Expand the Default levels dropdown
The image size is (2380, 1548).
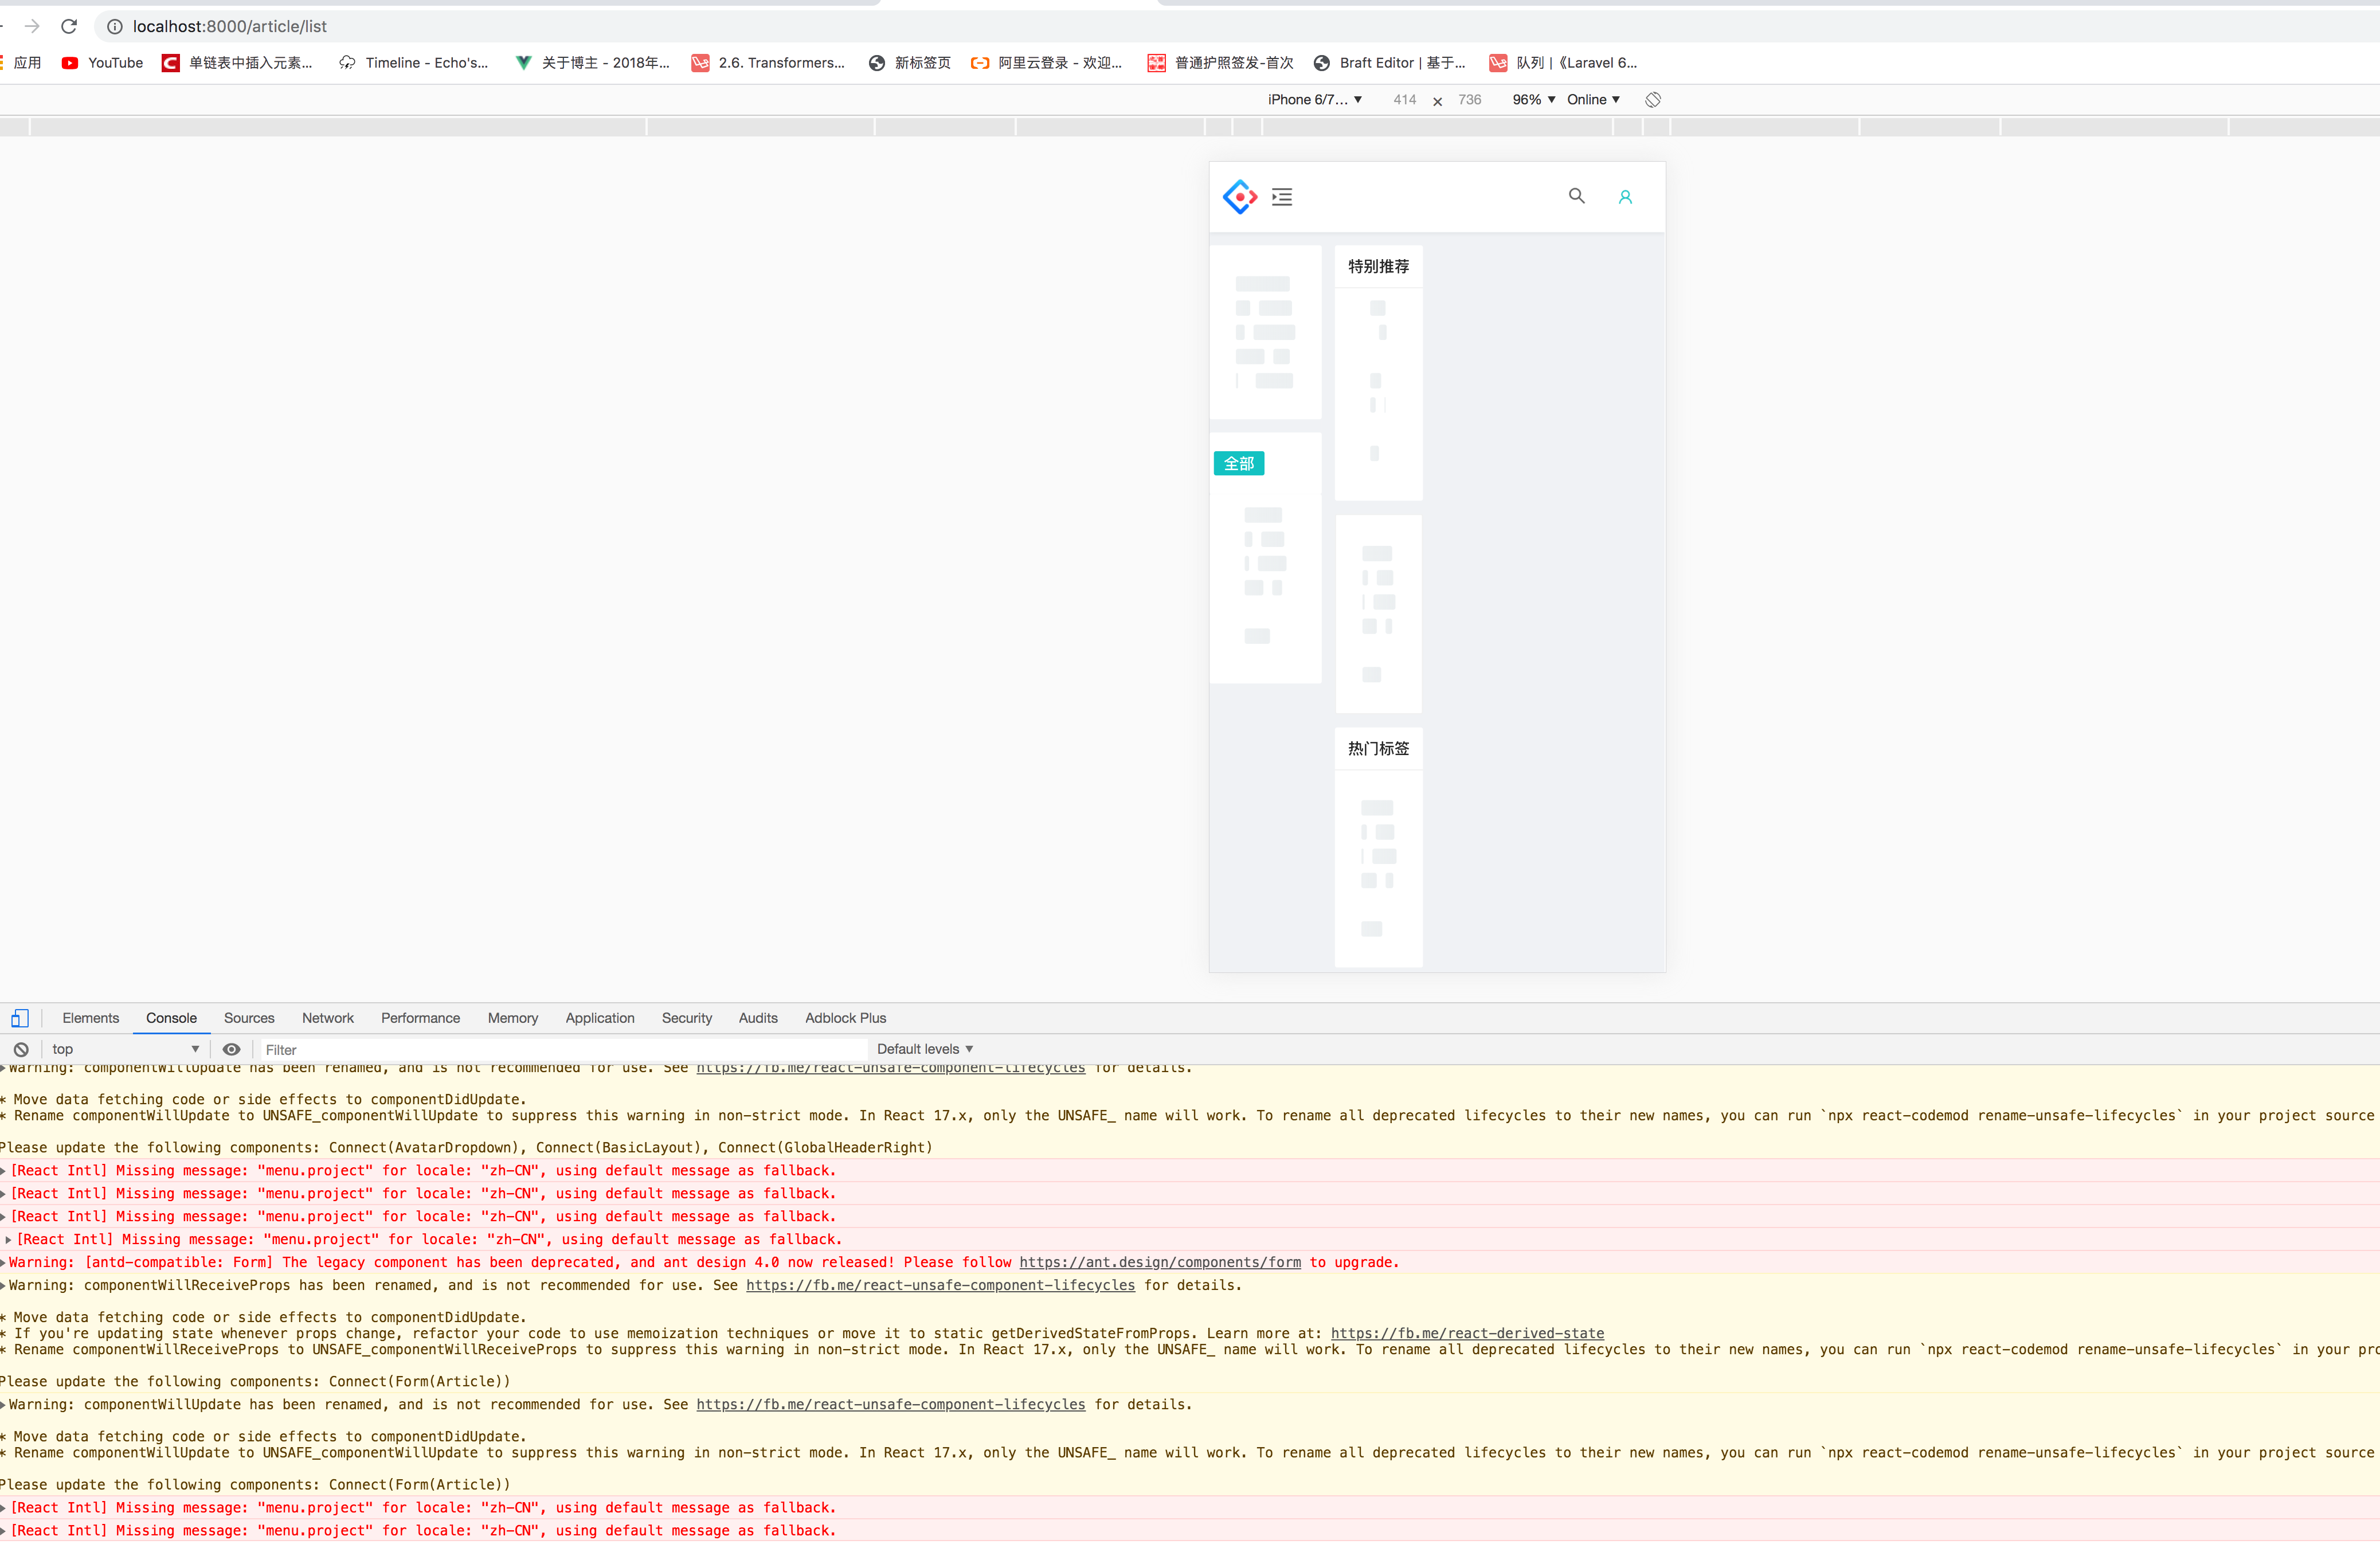[924, 1049]
